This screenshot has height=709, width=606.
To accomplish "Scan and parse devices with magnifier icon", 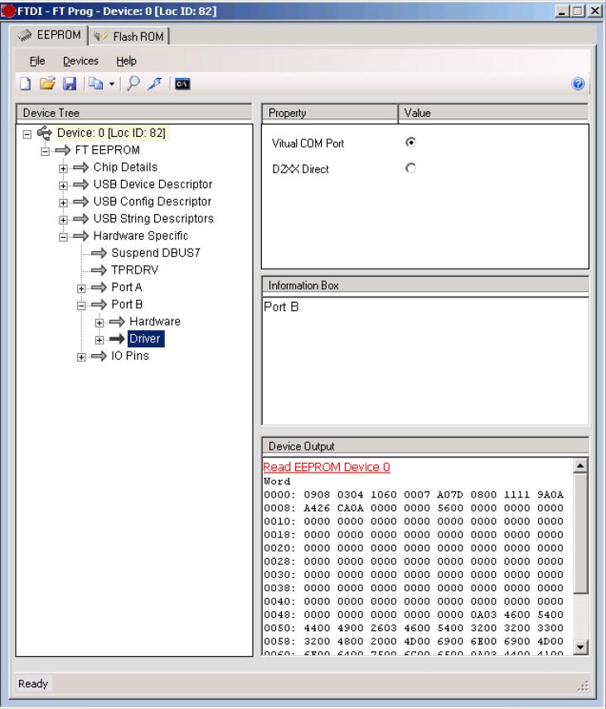I will 133,84.
